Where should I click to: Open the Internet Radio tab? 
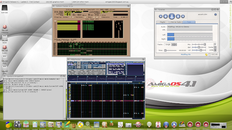click(176, 22)
